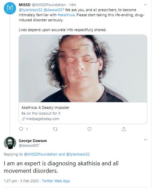The image size is (152, 188).
Task: Open the Twitter Web App source link
Action: pos(56,181)
